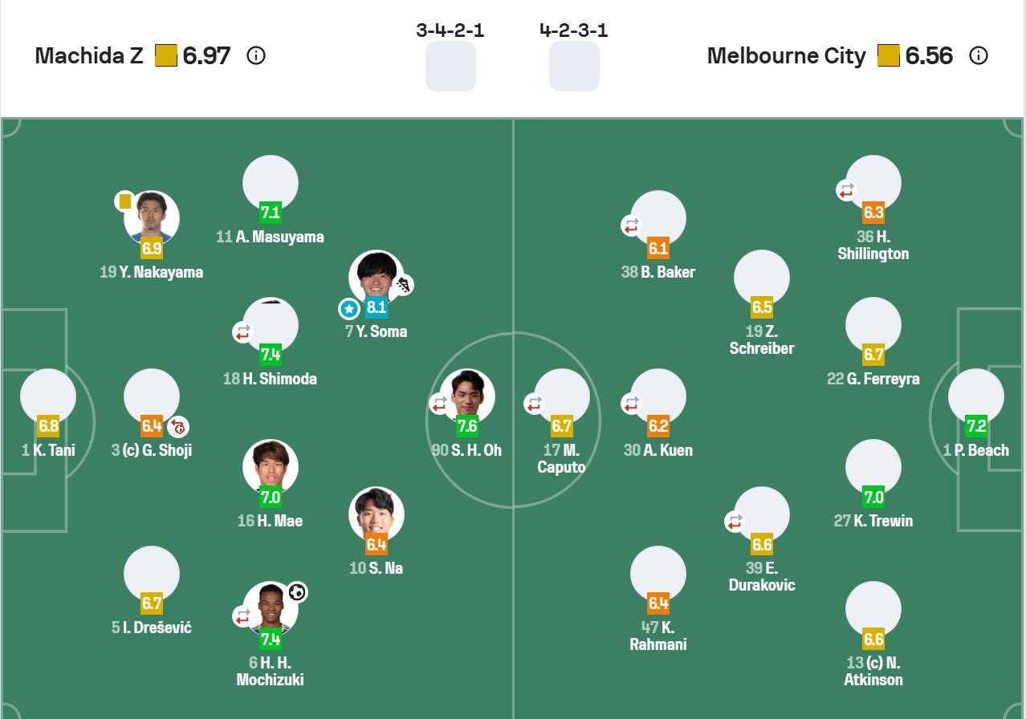The width and height of the screenshot is (1026, 719).
Task: Click the info icon beside Machida Z rating
Action: [256, 56]
